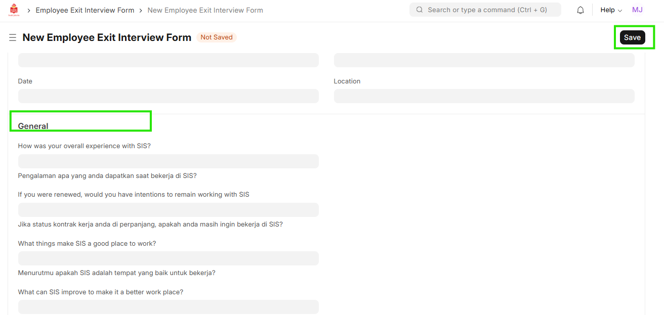Select the Location input field
The width and height of the screenshot is (664, 315).
(484, 96)
